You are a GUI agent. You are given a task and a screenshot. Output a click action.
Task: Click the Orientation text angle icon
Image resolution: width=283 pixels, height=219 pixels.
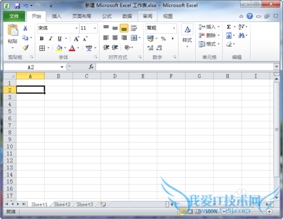click(x=127, y=47)
